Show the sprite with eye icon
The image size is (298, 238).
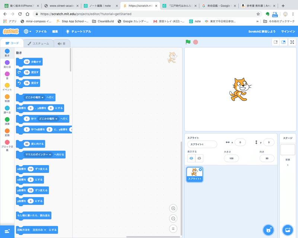[191, 158]
